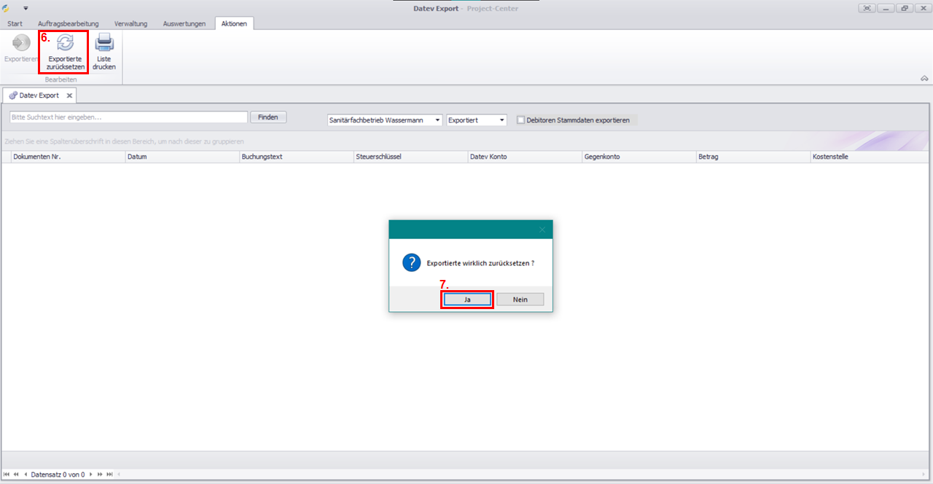The height and width of the screenshot is (484, 933).
Task: Confirm the reset by clicking Ja
Action: [467, 300]
